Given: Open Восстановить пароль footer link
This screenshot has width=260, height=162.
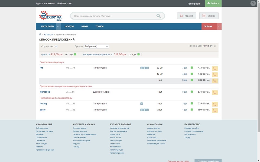Looking at the screenshot, I should tap(82, 141).
